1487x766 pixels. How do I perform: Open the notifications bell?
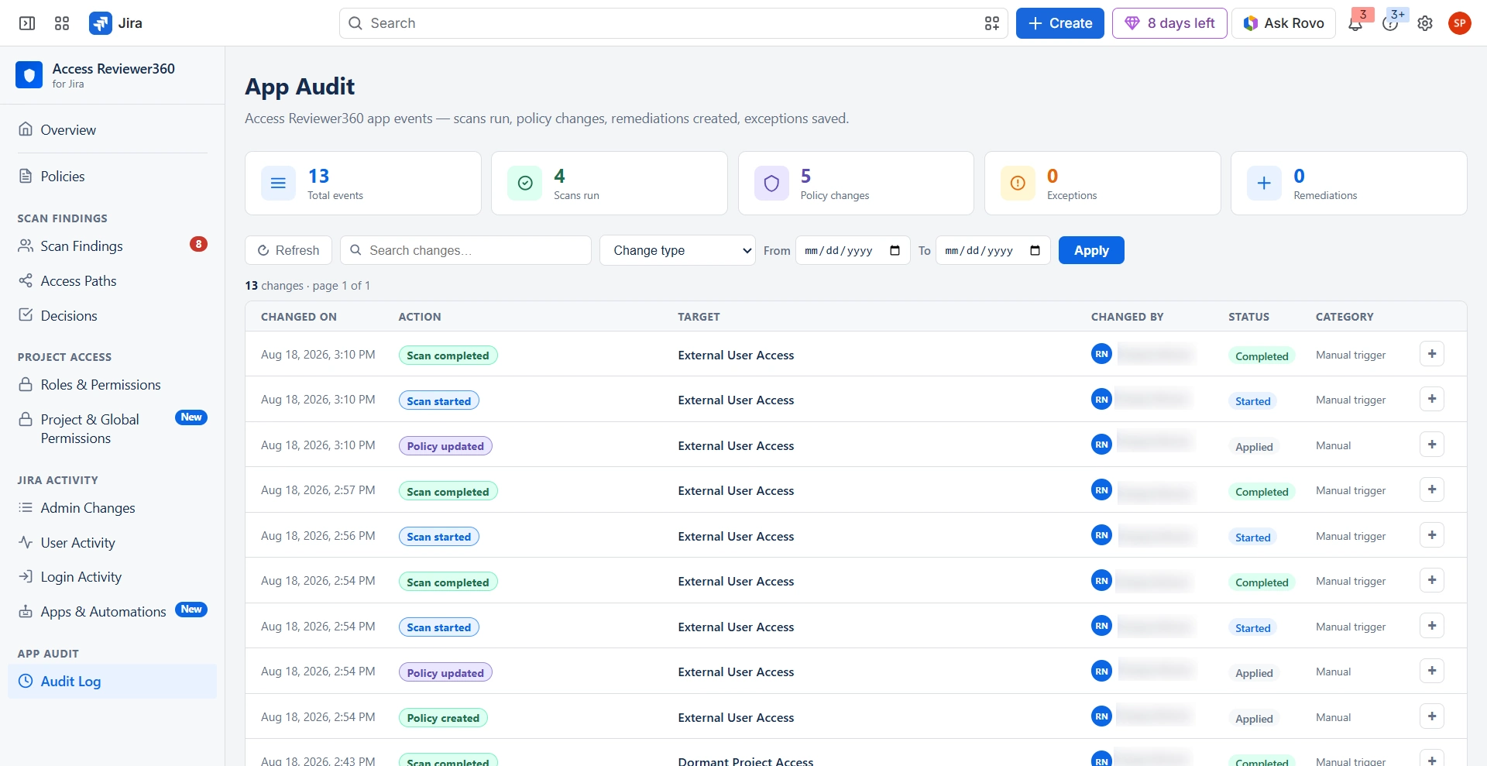tap(1355, 24)
